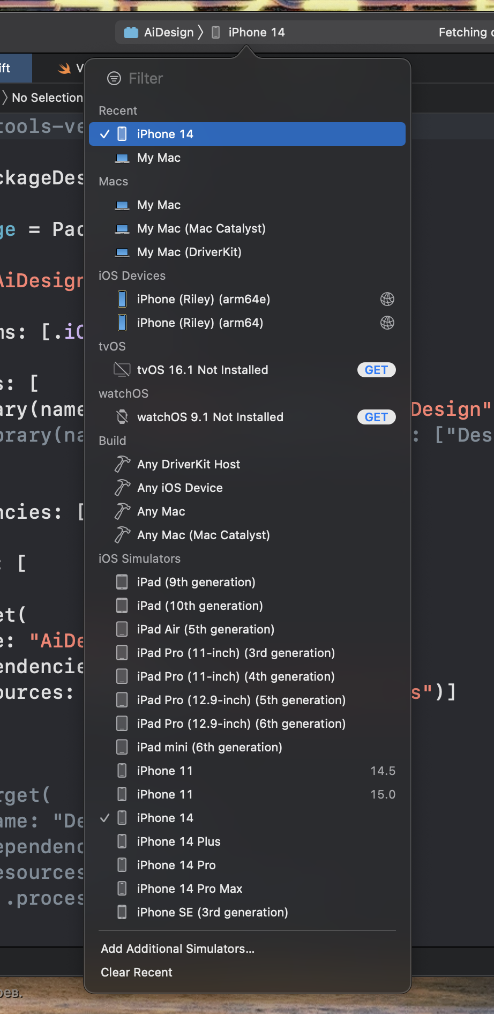This screenshot has width=494, height=1014.
Task: Select checked iPhone 14 under iOS Simulators
Action: [x=247, y=818]
